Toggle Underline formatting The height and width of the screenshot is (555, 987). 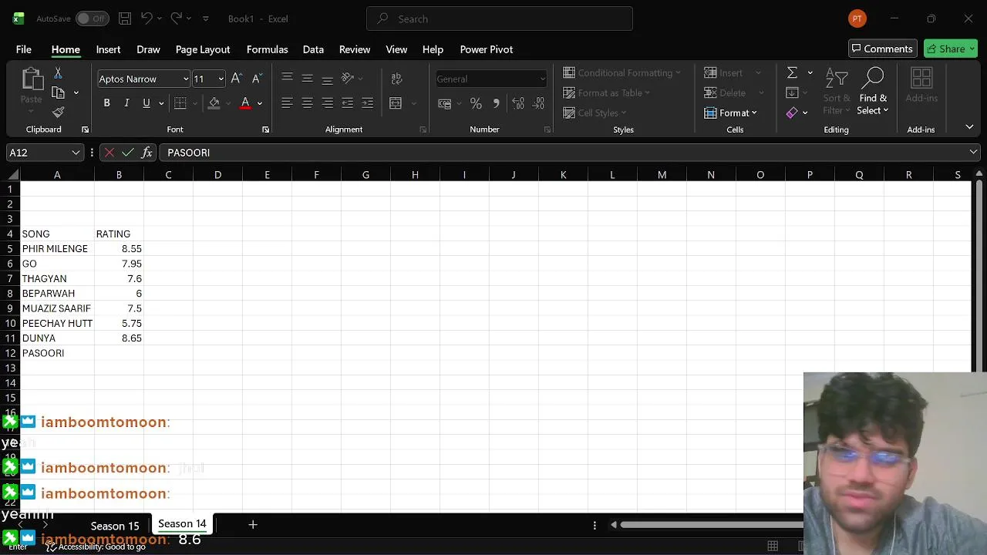point(146,103)
